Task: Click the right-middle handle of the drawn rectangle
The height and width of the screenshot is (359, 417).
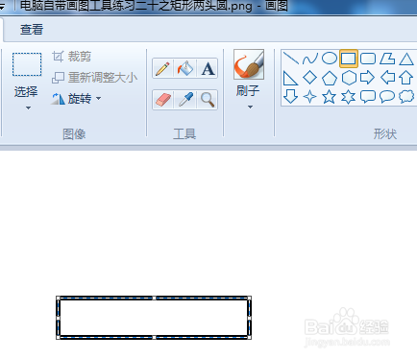Action: 250,318
